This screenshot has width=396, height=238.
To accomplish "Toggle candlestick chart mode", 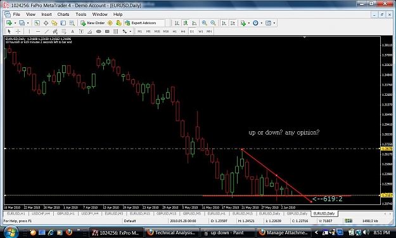I will [186, 23].
